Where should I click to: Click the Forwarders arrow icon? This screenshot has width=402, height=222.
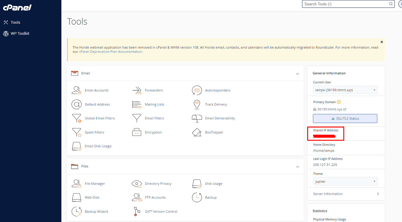point(137,90)
